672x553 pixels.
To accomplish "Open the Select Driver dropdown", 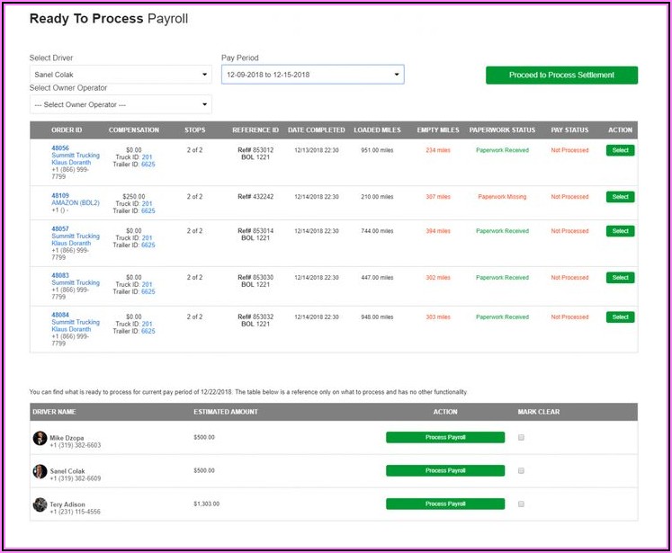I will point(120,75).
